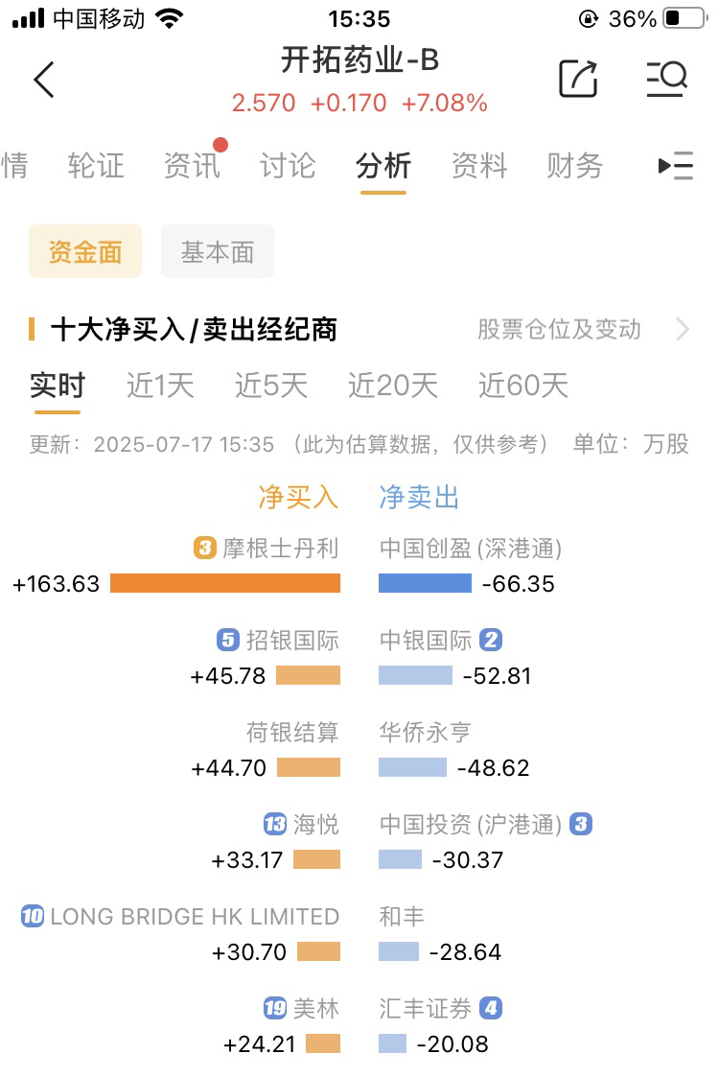The width and height of the screenshot is (719, 1077).
Task: Switch to the 讨论 tab
Action: (x=288, y=166)
